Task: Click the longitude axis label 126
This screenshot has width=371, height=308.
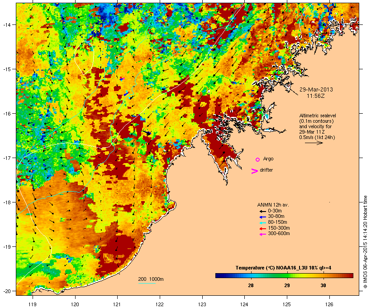Action: [329, 304]
